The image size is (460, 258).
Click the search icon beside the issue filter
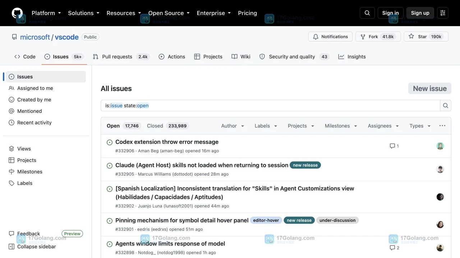(446, 106)
